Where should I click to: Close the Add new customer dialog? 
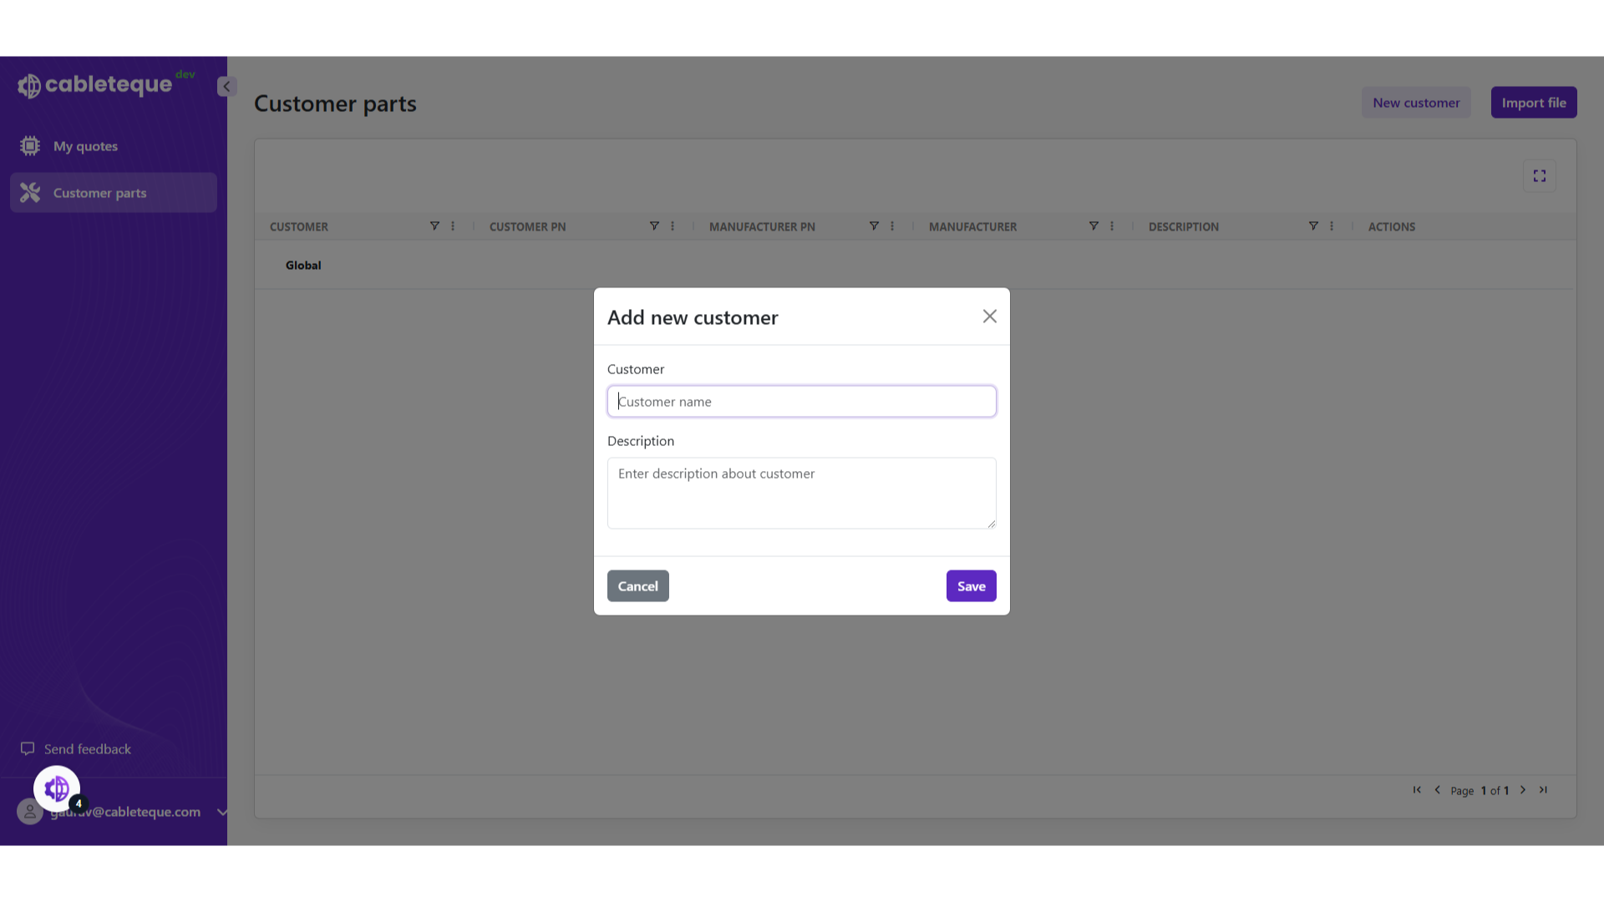(989, 317)
